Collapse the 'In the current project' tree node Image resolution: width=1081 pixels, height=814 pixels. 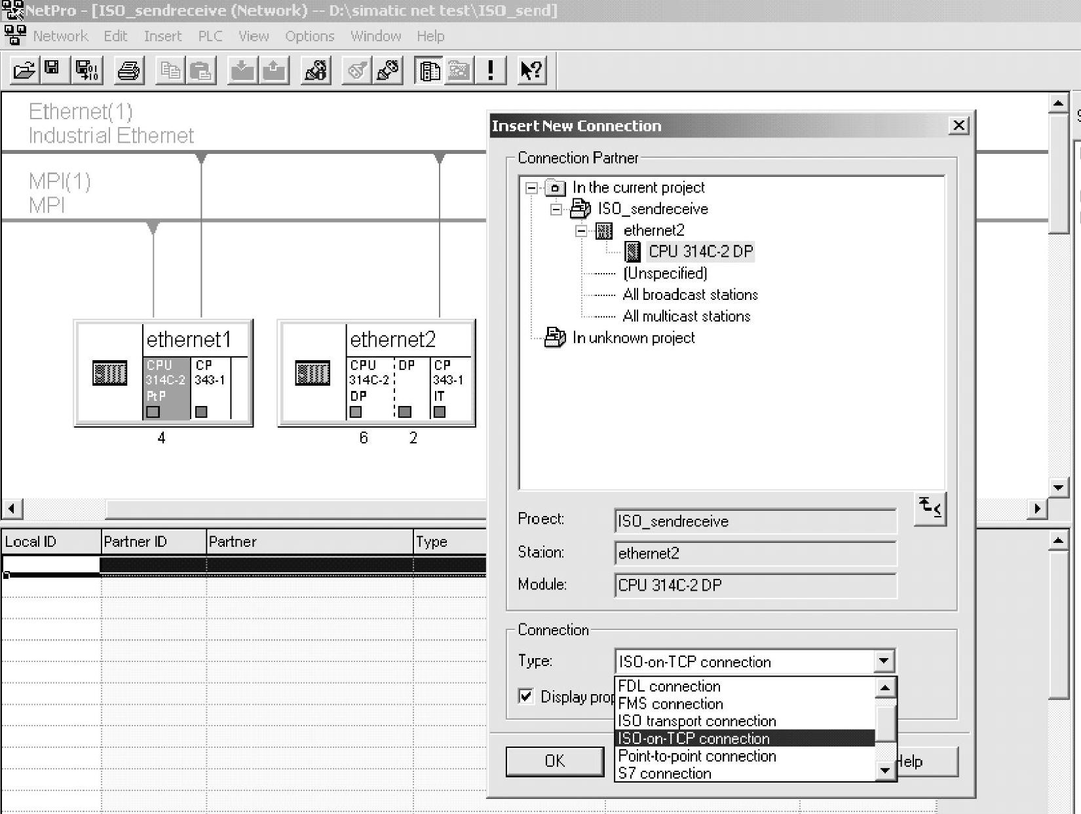pos(531,188)
